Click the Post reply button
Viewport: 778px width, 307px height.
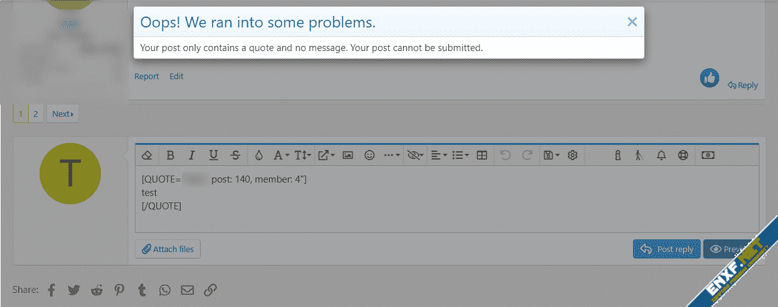tap(667, 249)
